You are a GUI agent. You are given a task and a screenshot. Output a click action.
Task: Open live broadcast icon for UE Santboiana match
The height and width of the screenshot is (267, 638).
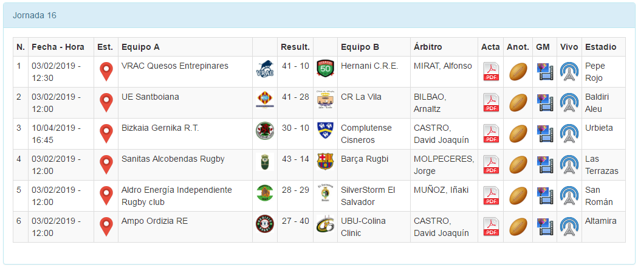coord(569,103)
